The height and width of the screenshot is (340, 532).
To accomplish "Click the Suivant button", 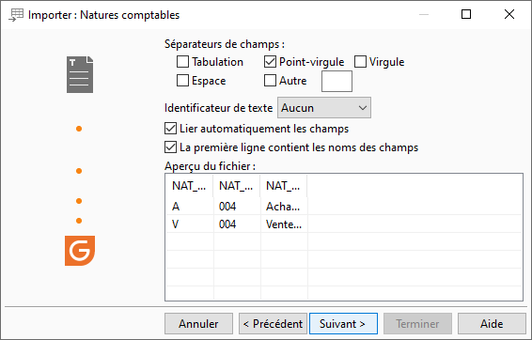I will [343, 324].
